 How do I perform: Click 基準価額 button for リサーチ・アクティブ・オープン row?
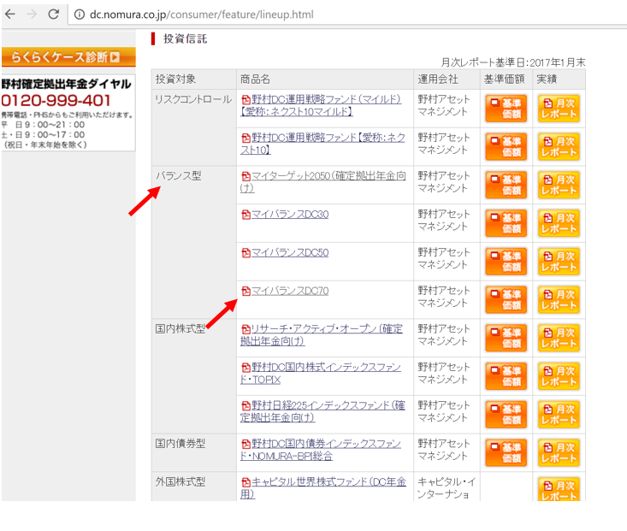pos(506,339)
